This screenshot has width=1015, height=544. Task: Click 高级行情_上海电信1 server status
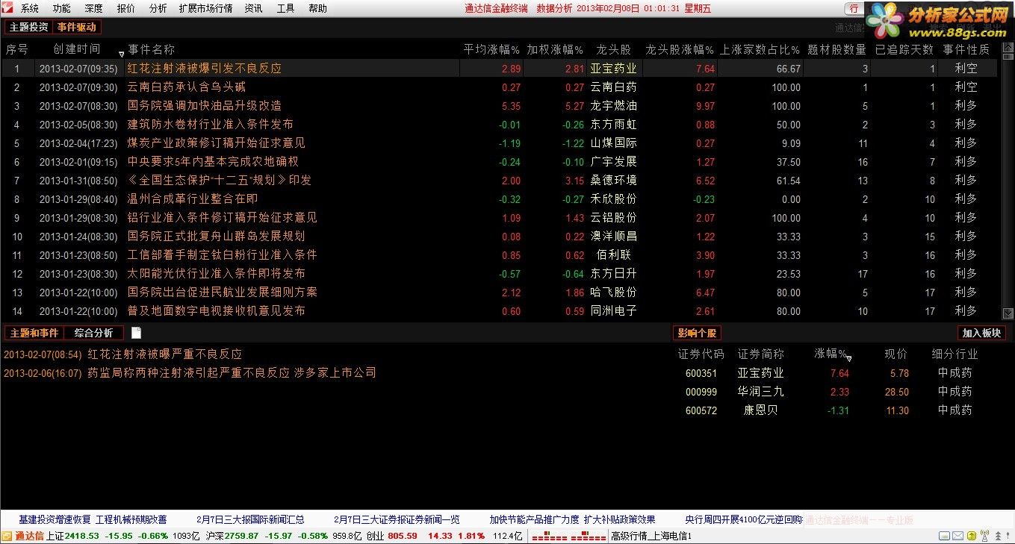coord(651,536)
